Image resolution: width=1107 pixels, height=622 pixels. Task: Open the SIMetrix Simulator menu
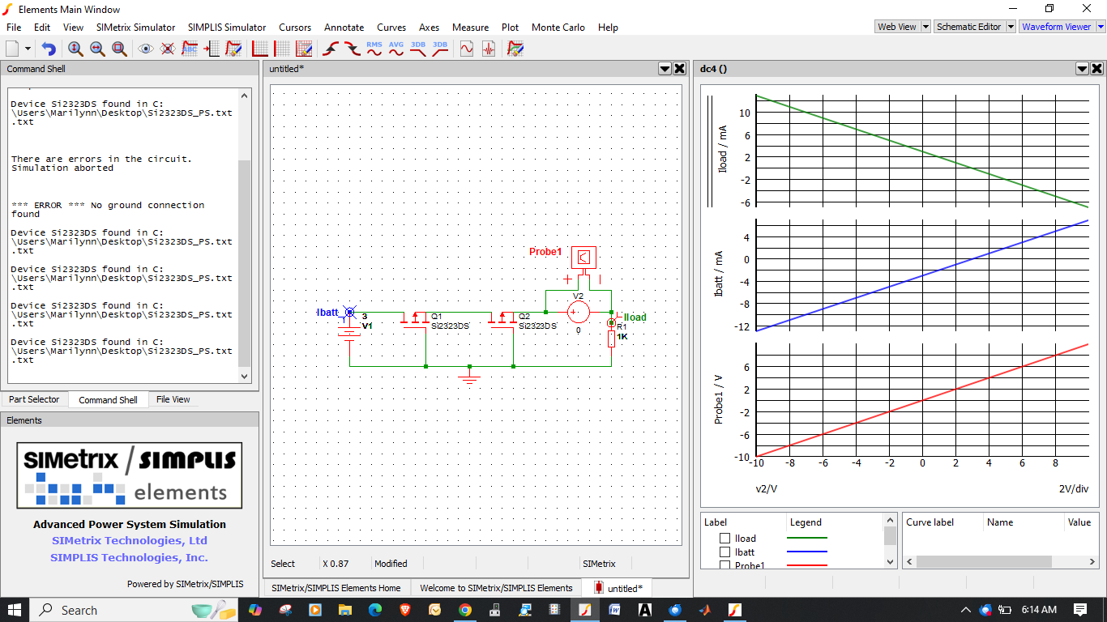[136, 27]
